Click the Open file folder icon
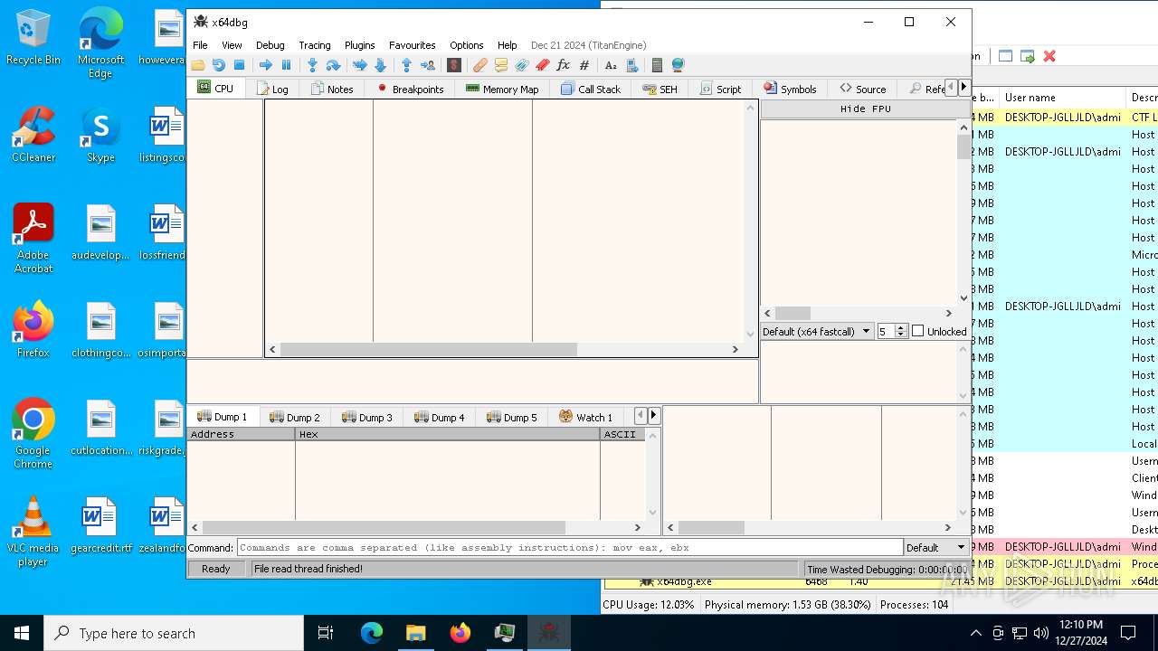The width and height of the screenshot is (1158, 651). point(197,65)
